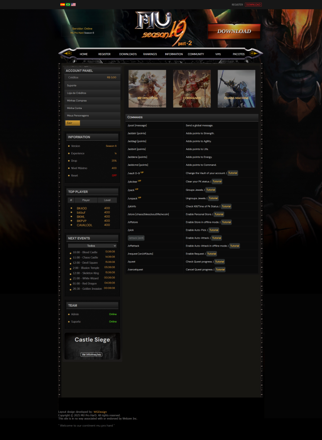Viewport: 322px width, 440px height.
Task: Click the Illusion Temple event row
Action: click(92, 268)
